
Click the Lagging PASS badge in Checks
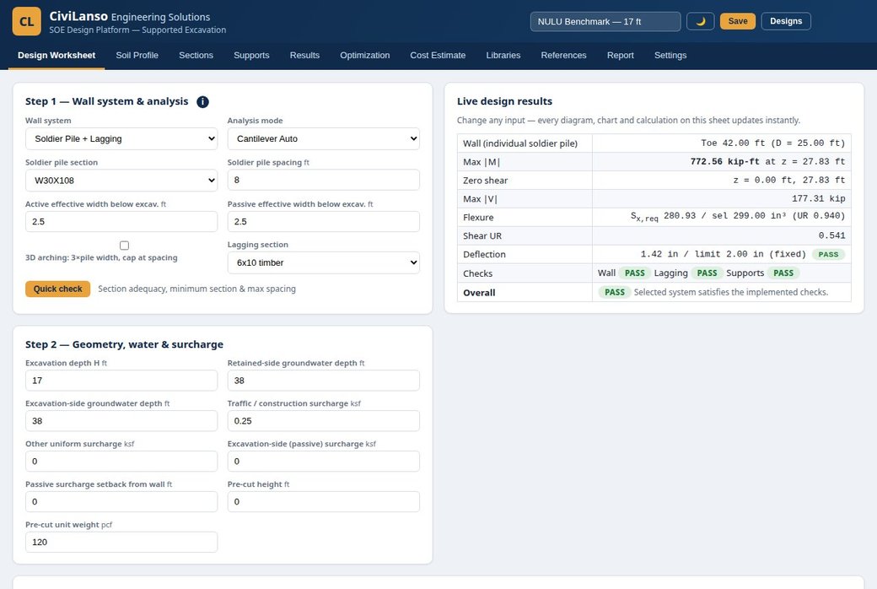click(707, 273)
